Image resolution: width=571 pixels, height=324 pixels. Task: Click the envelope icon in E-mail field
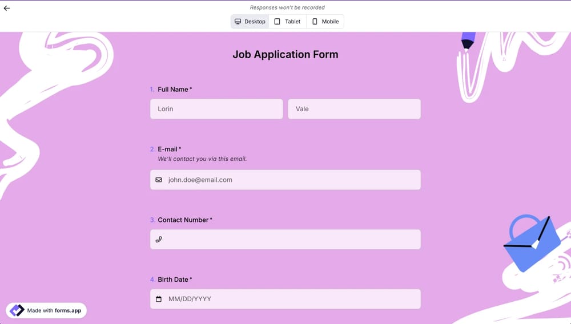pyautogui.click(x=159, y=180)
